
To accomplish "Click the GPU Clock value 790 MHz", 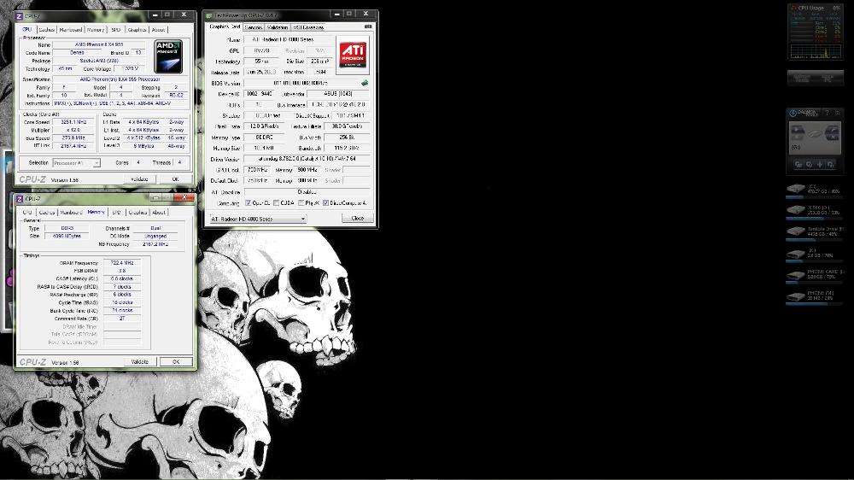I will pyautogui.click(x=258, y=170).
